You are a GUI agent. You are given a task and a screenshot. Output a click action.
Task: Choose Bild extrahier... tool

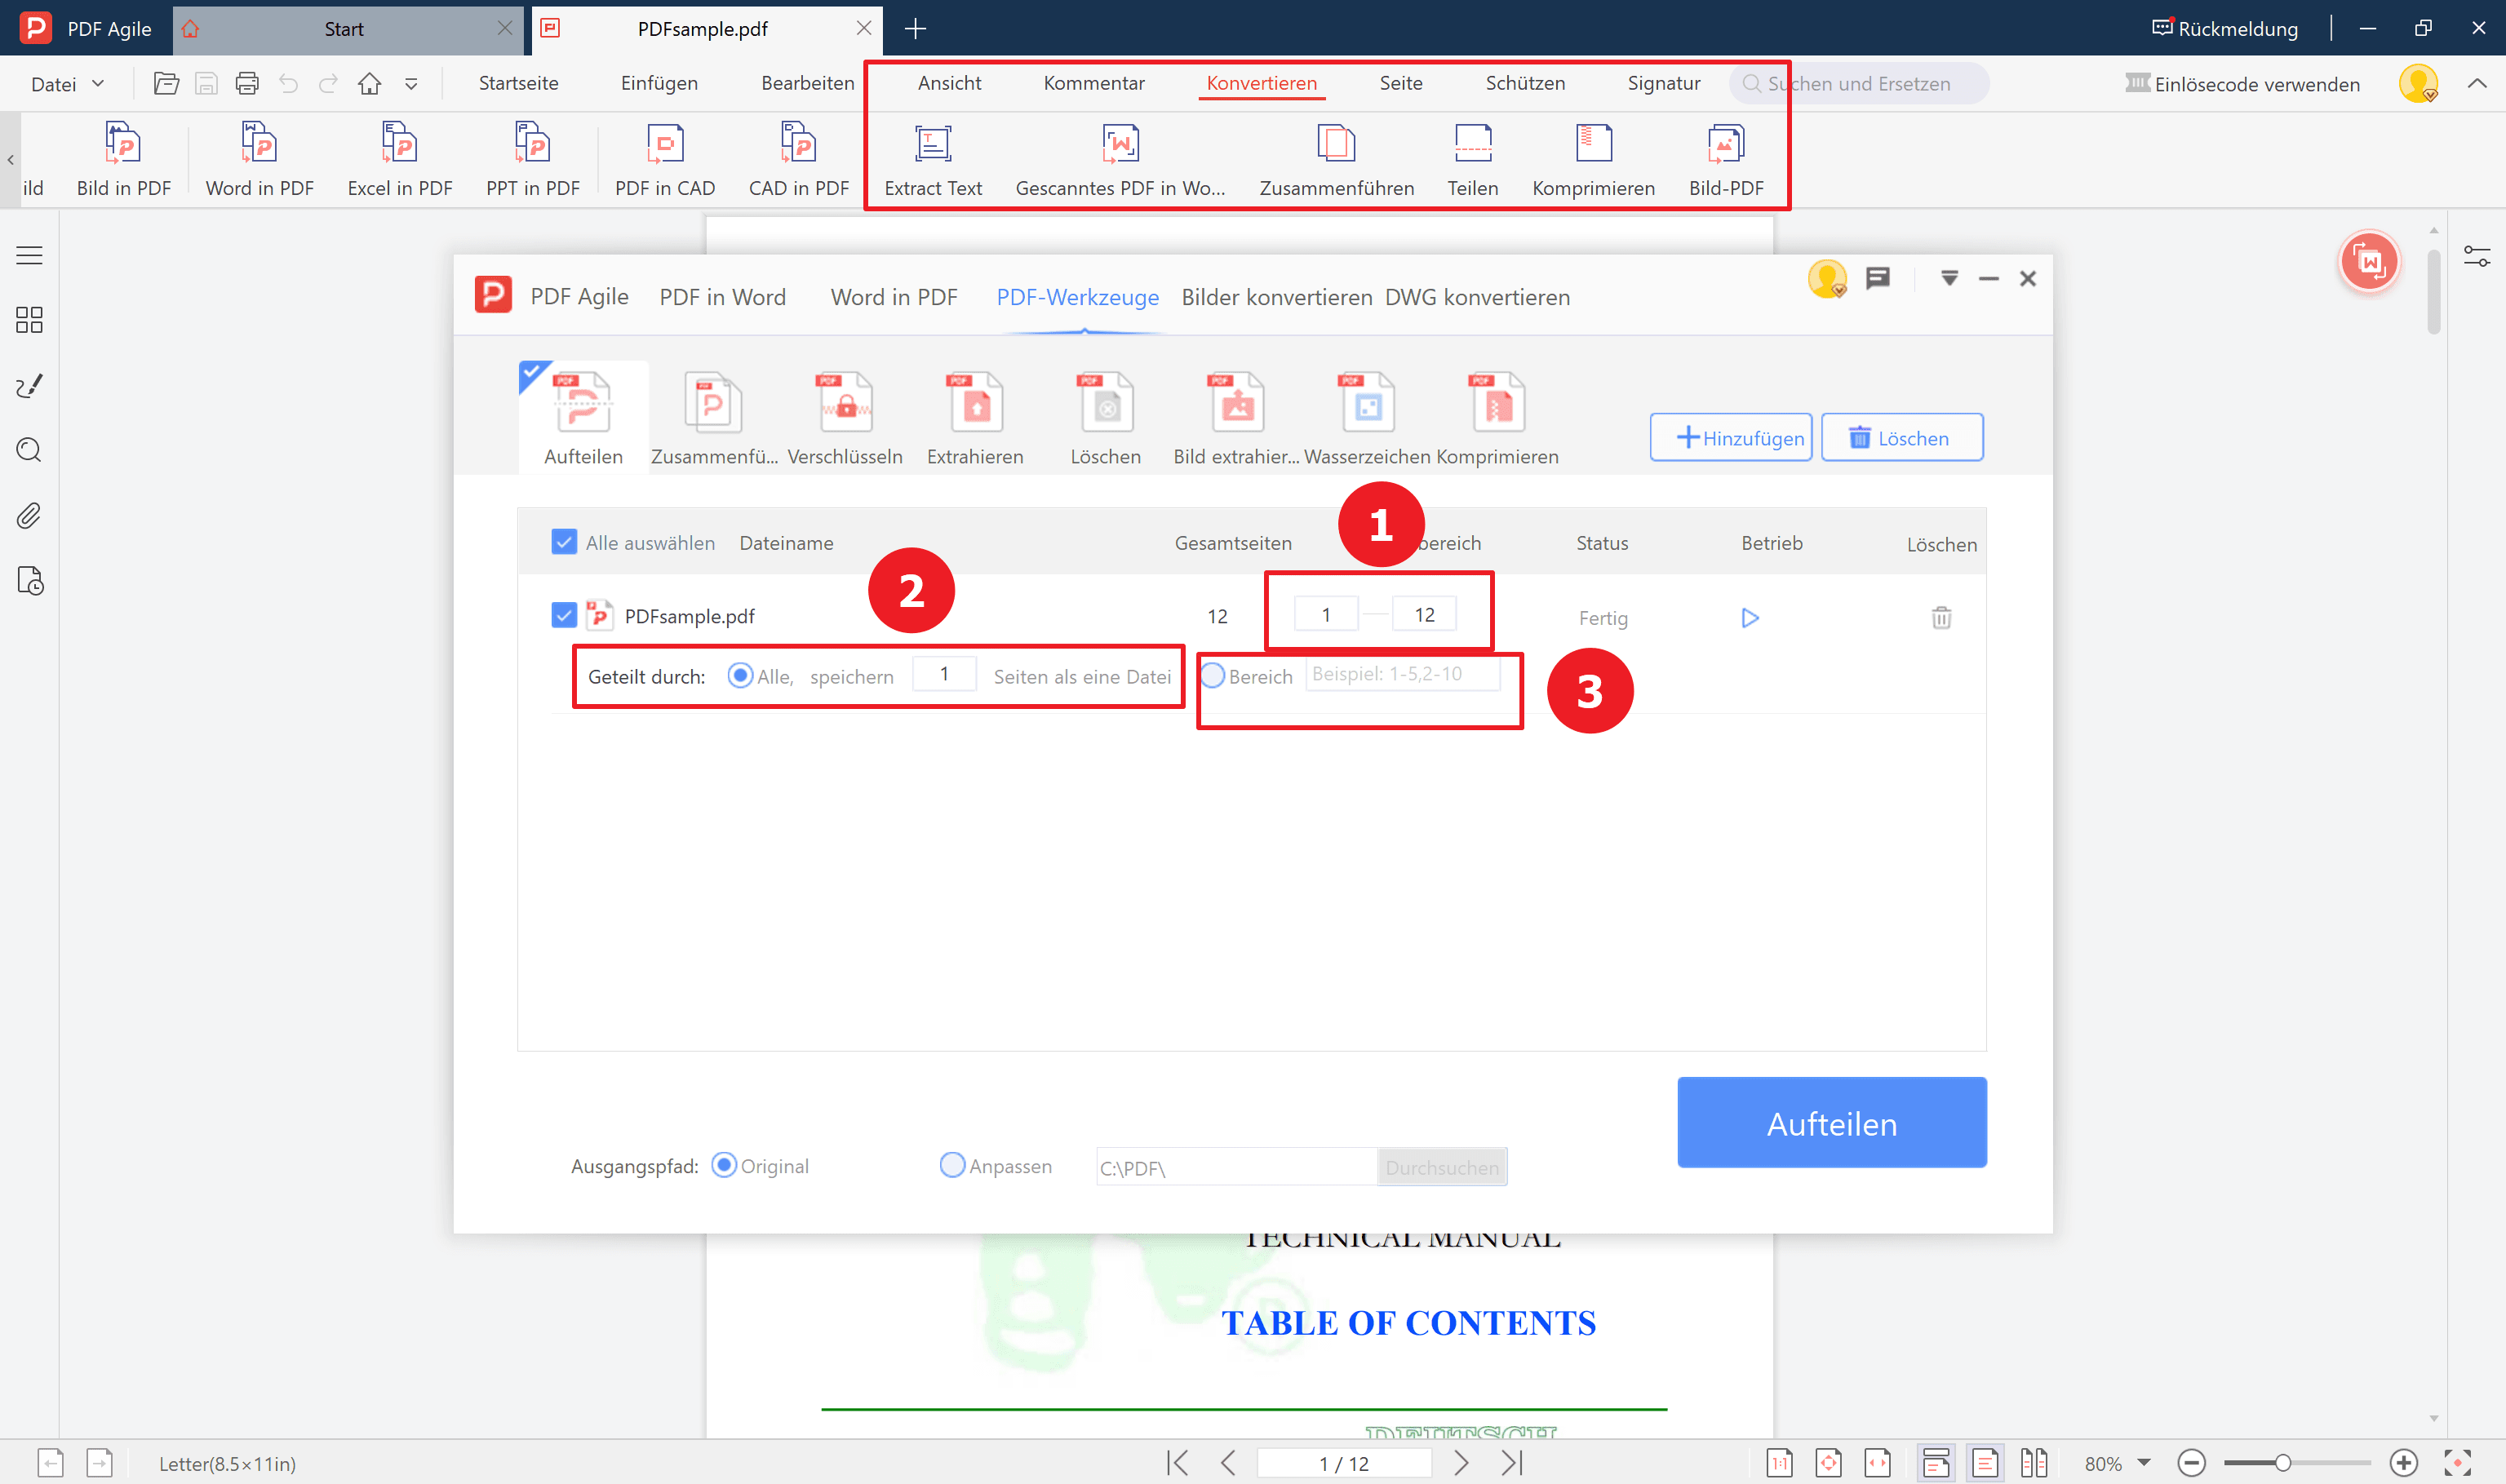click(x=1236, y=417)
